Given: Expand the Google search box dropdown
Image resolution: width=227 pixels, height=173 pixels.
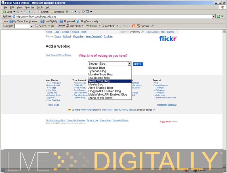Looking at the screenshot, I should pyautogui.click(x=31, y=26).
